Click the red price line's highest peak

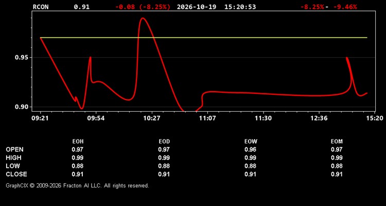[143, 18]
